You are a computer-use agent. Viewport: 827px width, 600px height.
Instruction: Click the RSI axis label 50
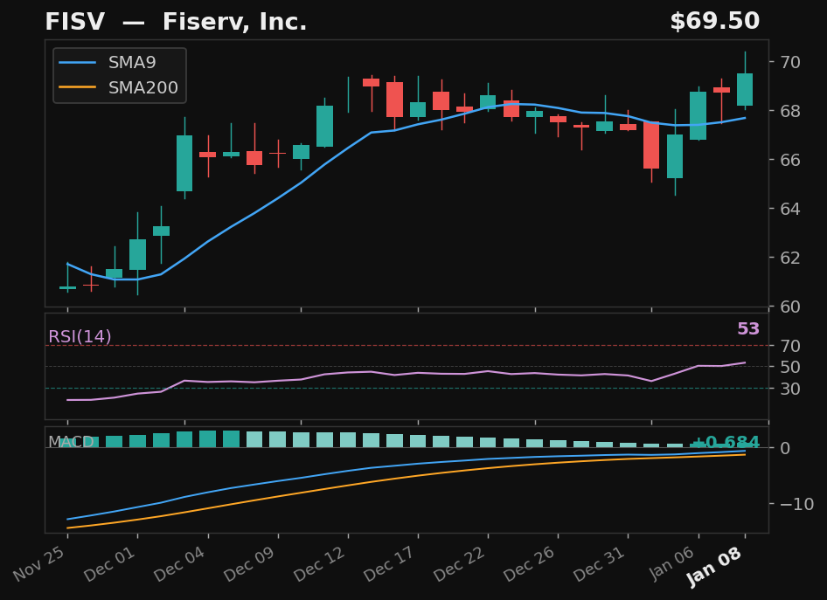(x=790, y=367)
